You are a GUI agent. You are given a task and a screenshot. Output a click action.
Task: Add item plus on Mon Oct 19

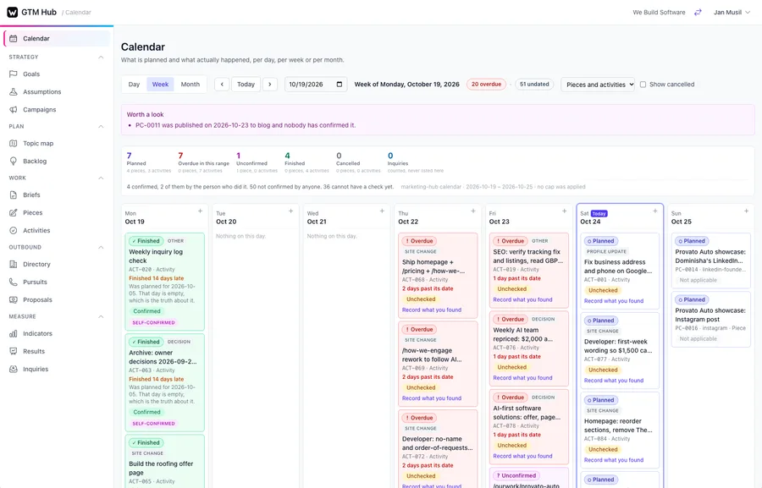click(200, 211)
